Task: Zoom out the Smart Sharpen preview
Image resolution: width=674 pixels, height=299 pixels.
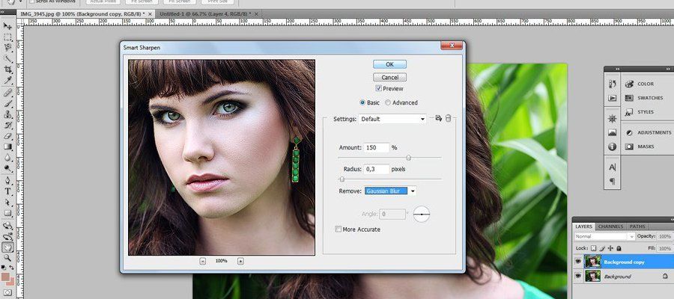Action: (203, 261)
